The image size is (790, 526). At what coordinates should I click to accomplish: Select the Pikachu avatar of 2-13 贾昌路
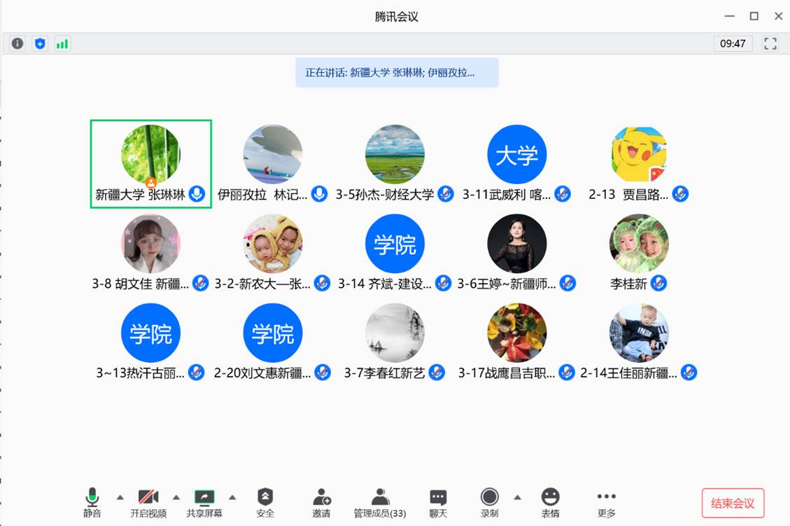pos(639,154)
